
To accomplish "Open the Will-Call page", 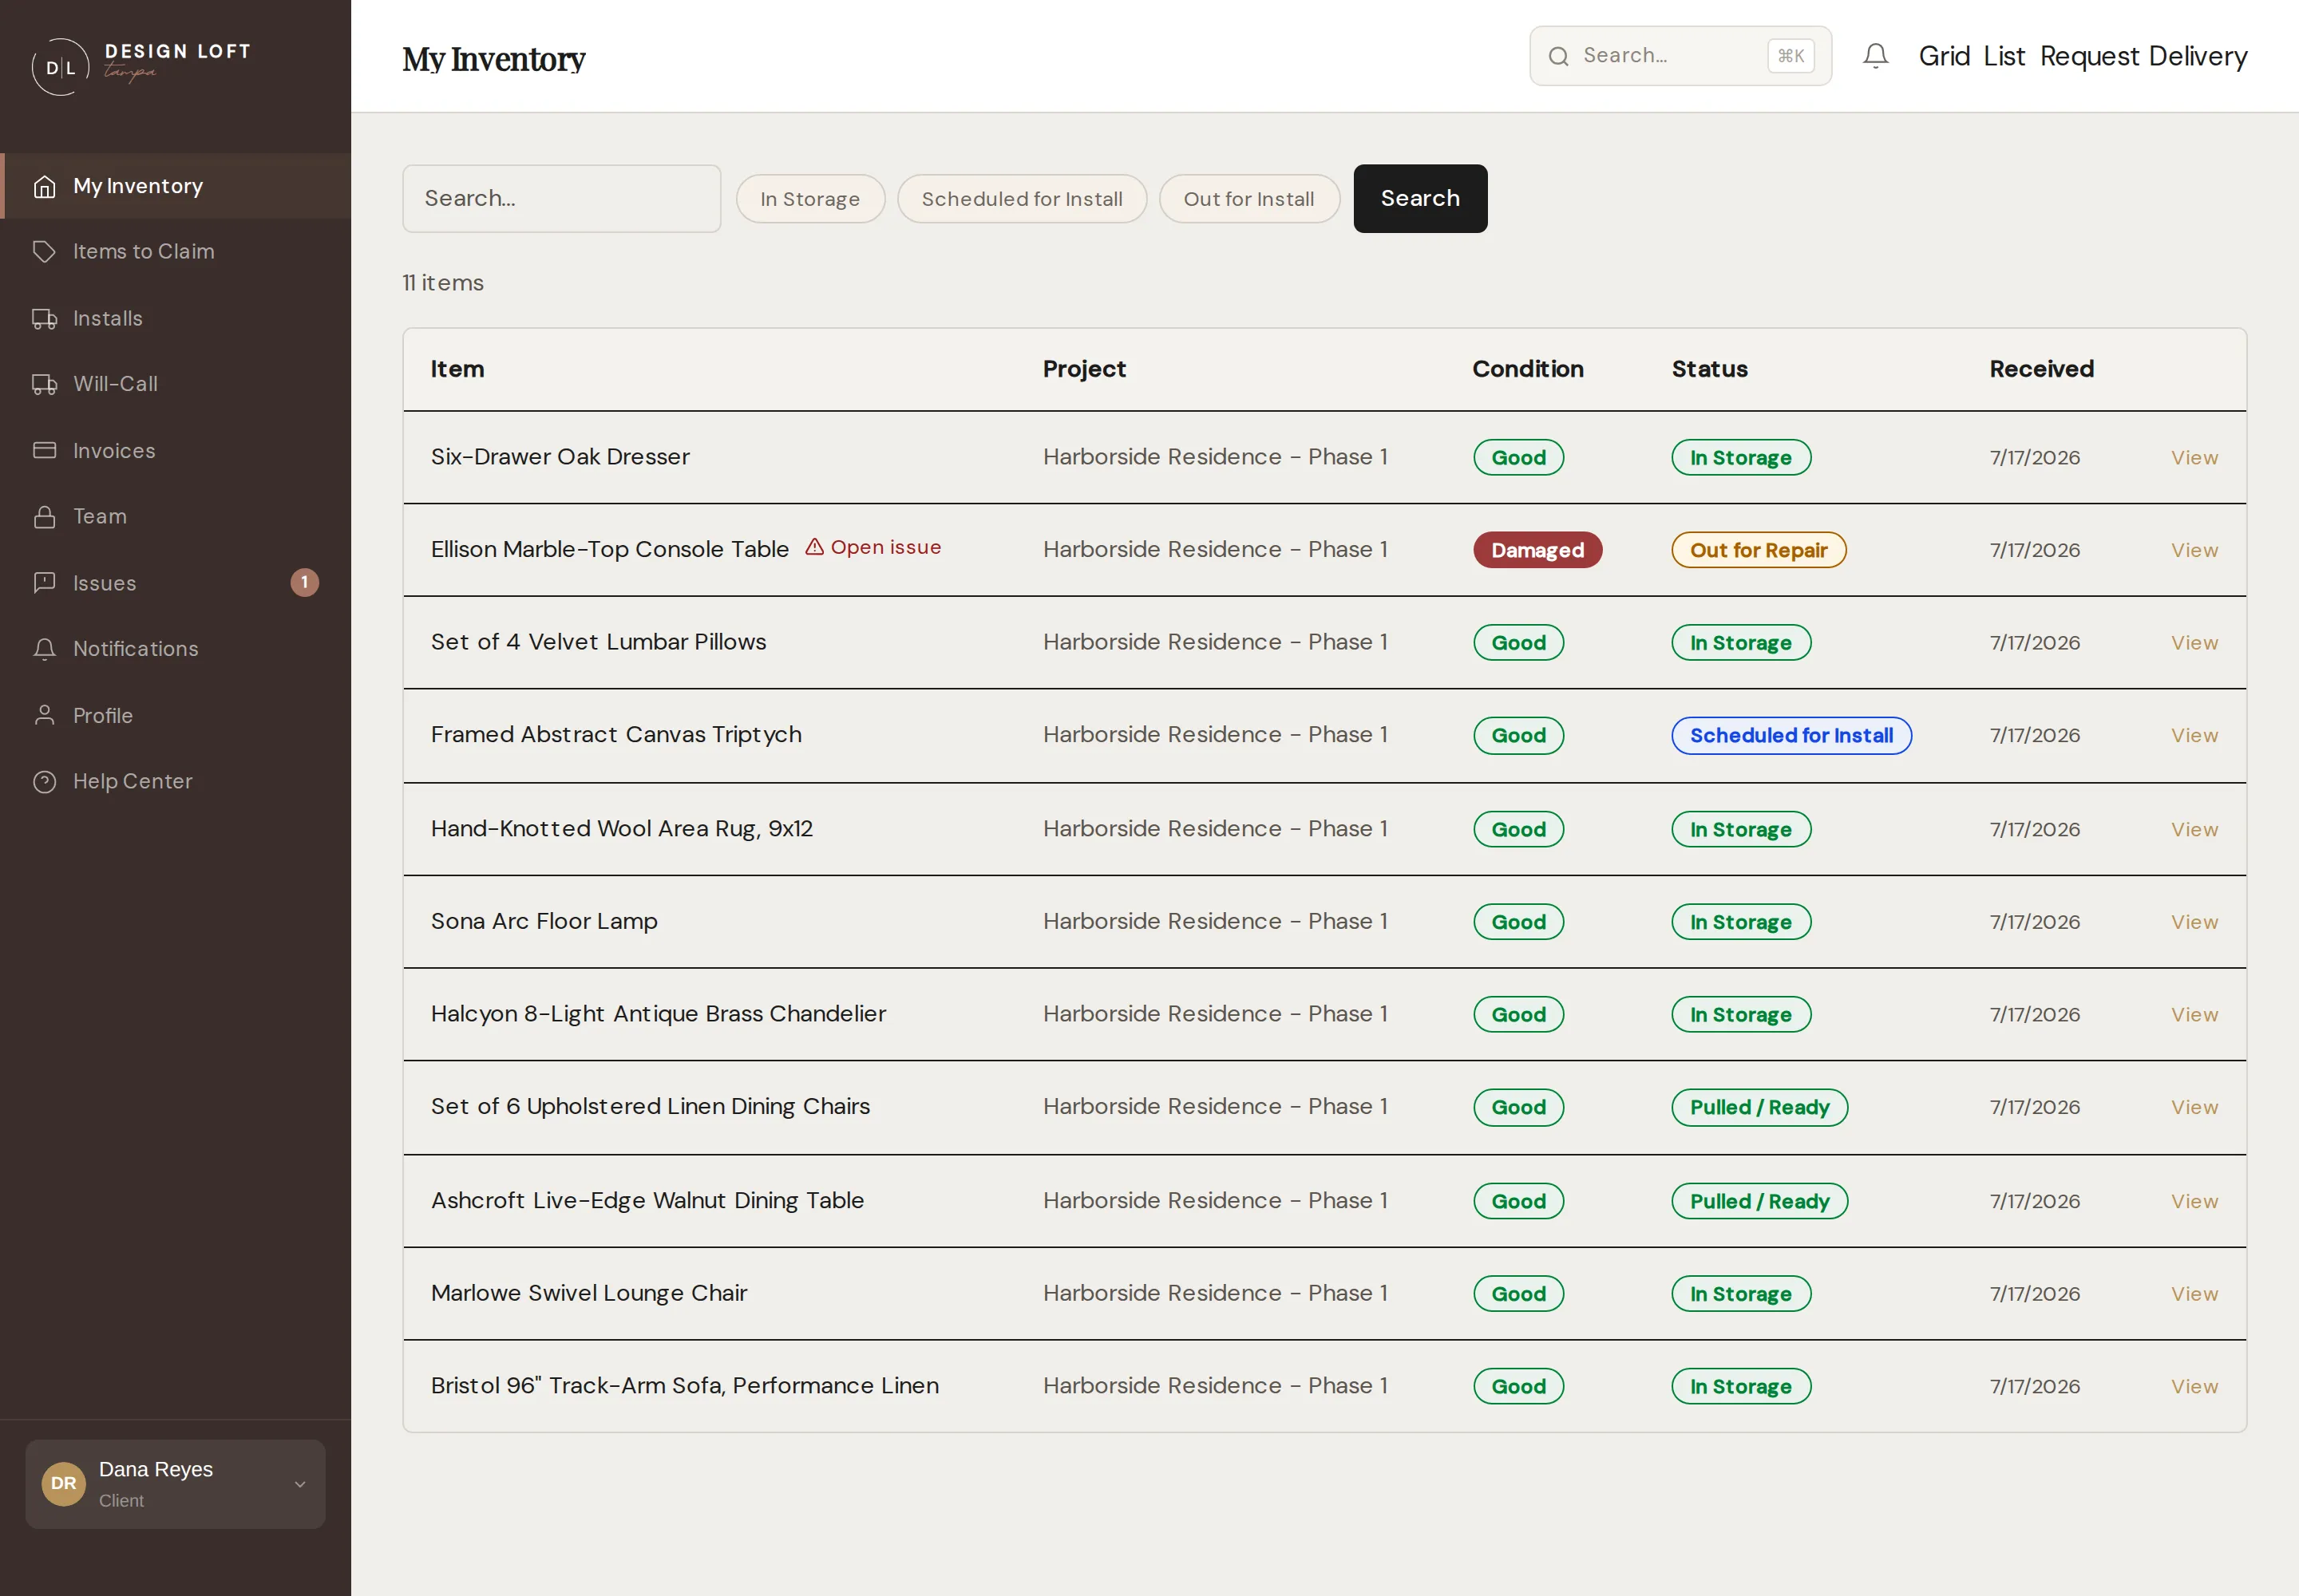I will click(x=176, y=384).
